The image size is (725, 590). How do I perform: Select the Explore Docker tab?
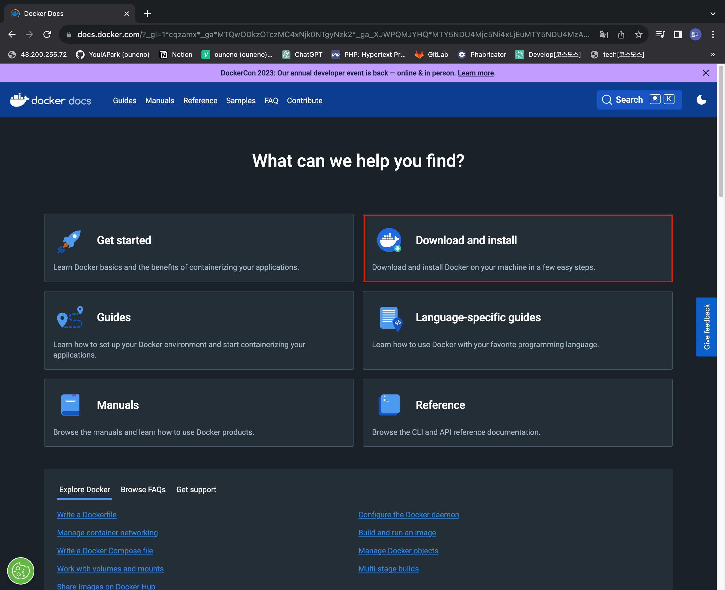click(x=85, y=490)
